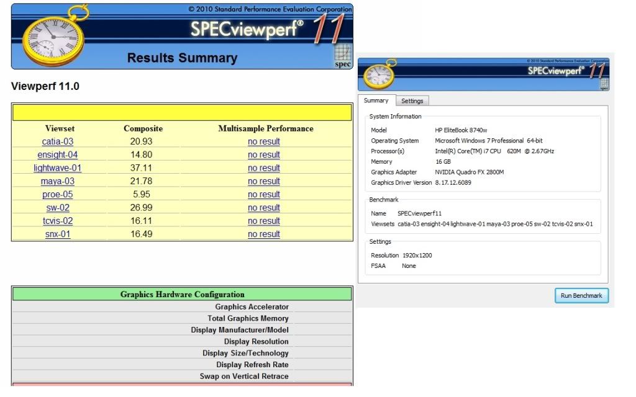Viewport: 636px width, 397px height.
Task: Click composite score 16.11
Action: click(x=141, y=221)
